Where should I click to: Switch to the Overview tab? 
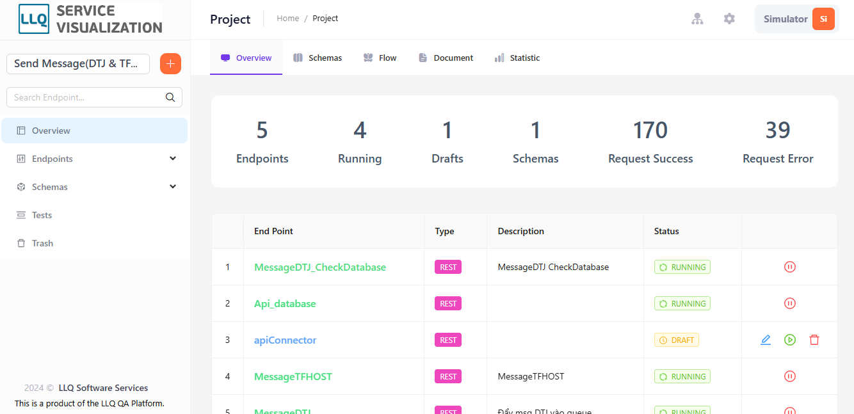pos(246,58)
